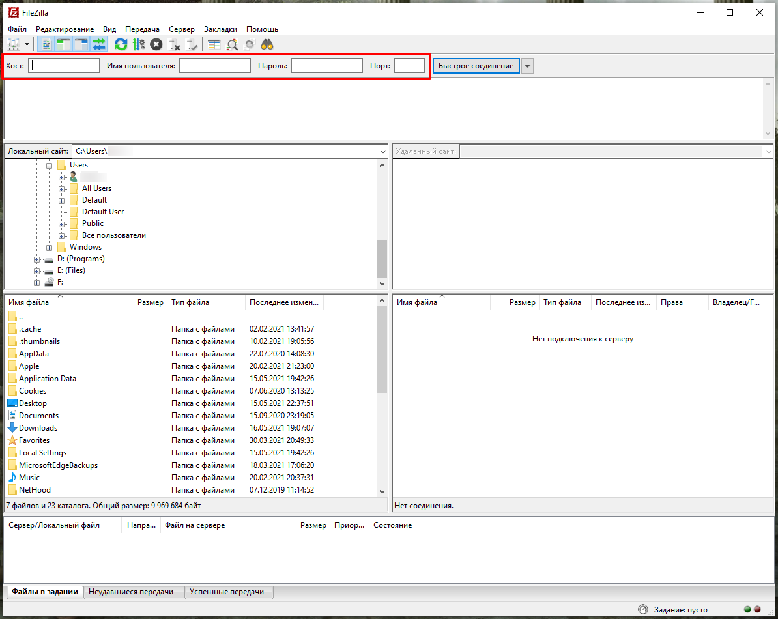Open the Site Manager dropdown arrow
This screenshot has height=619, width=778.
pyautogui.click(x=27, y=44)
